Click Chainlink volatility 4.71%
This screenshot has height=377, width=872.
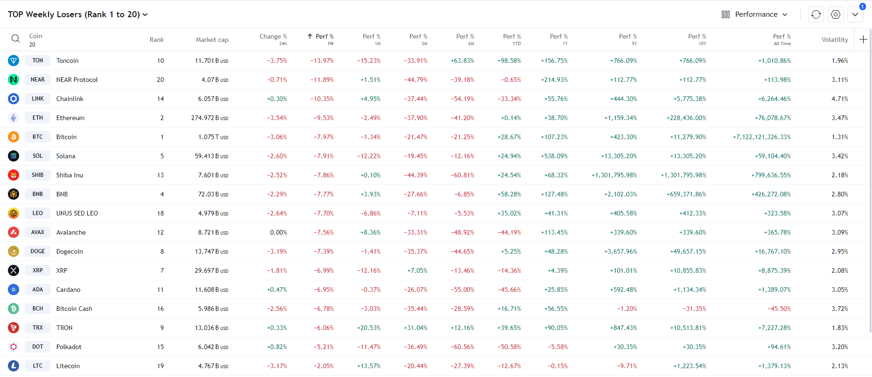pos(840,99)
